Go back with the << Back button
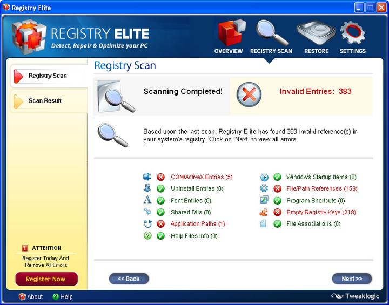 click(129, 279)
